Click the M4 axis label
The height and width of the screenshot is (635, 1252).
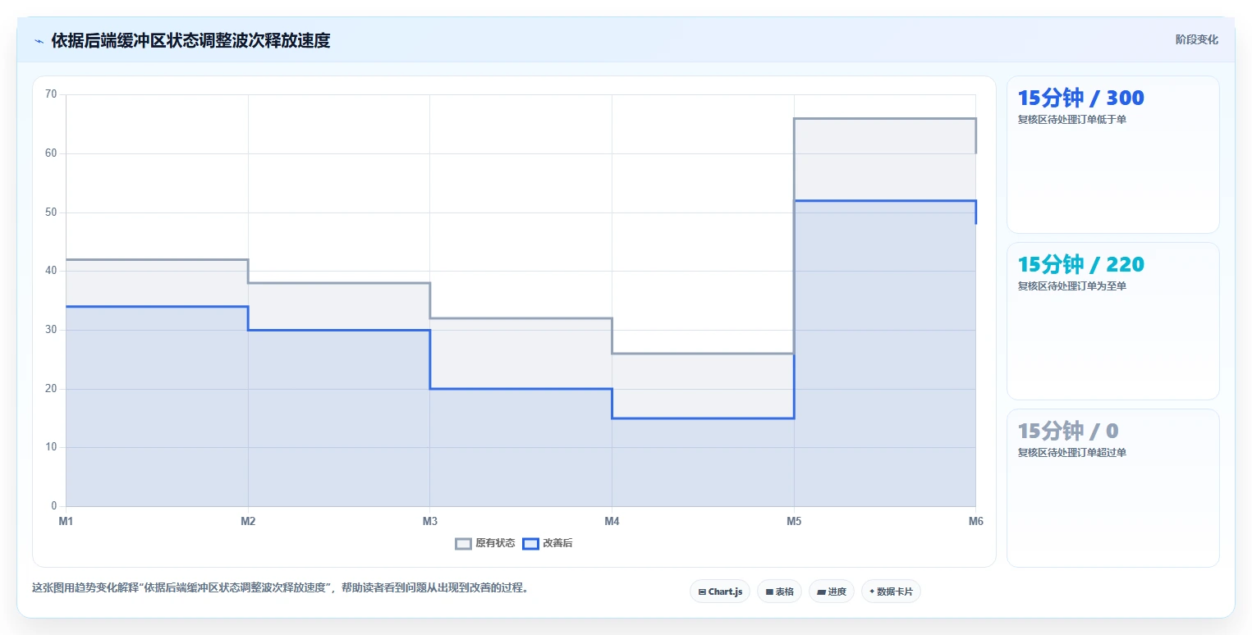point(612,521)
